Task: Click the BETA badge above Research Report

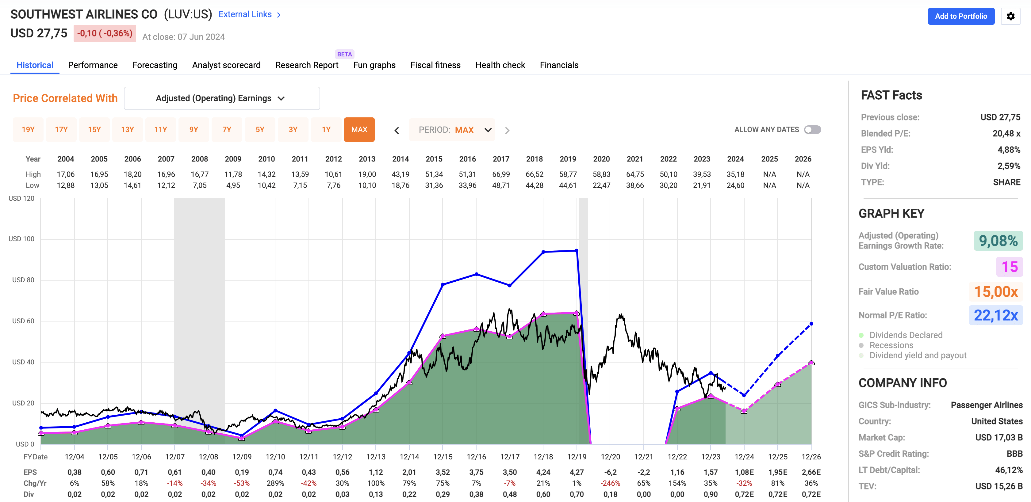Action: [344, 54]
